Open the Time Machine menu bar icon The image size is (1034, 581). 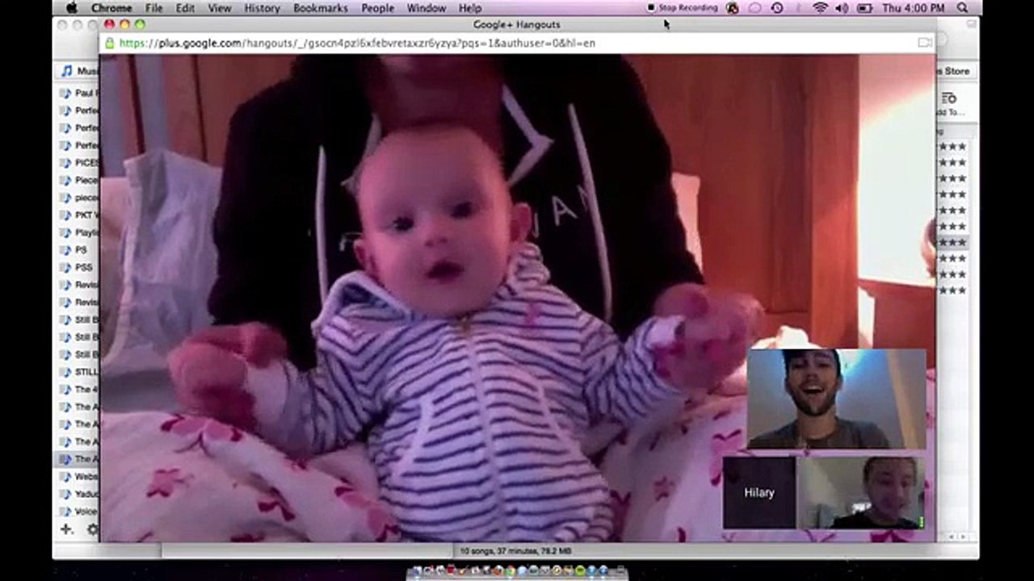(777, 8)
